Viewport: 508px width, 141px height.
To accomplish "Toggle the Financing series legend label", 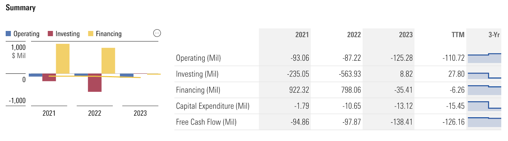I will click(109, 34).
